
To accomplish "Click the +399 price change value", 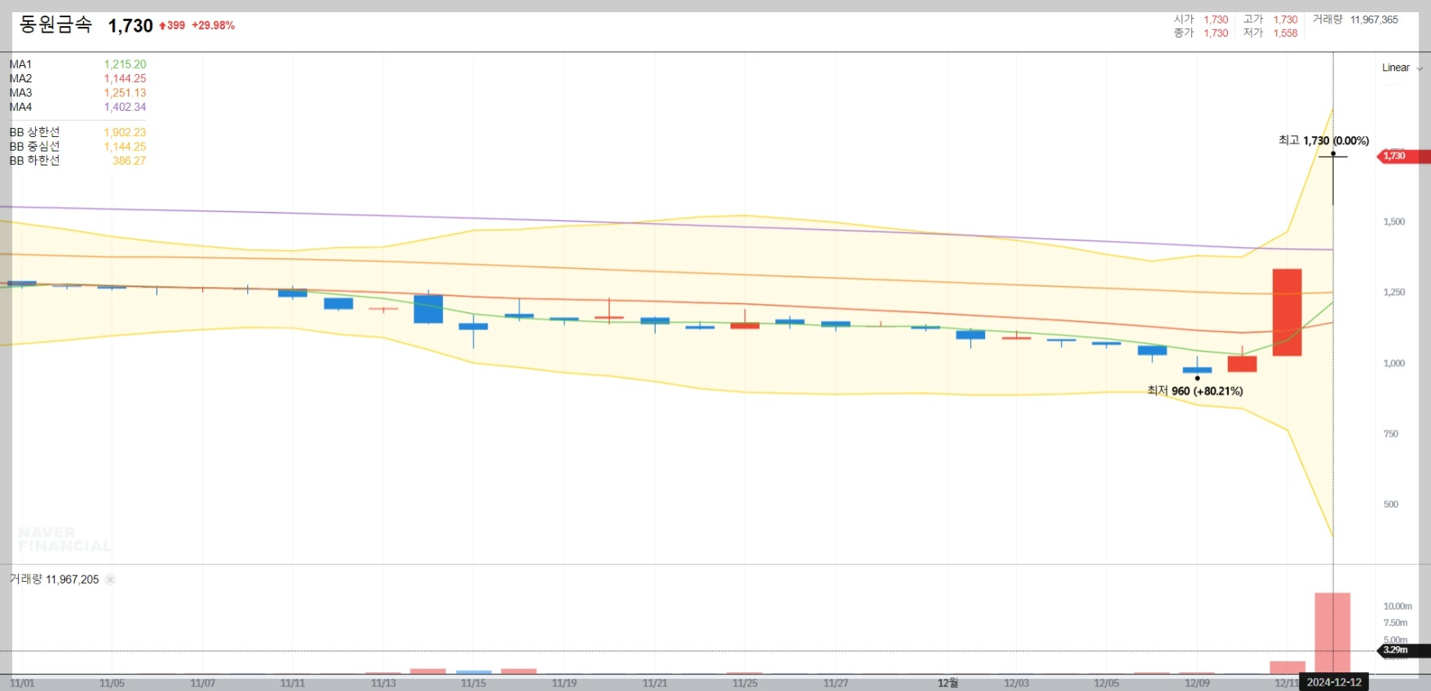I will [x=172, y=25].
